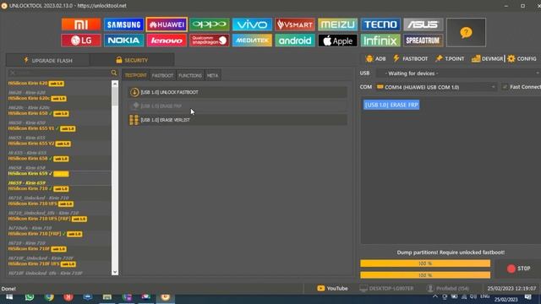Open CONFIG settings
Screen dimensions: 541x304
pyautogui.click(x=522, y=58)
